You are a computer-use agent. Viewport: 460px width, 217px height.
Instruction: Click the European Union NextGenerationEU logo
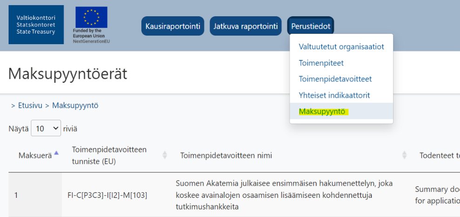(x=91, y=25)
